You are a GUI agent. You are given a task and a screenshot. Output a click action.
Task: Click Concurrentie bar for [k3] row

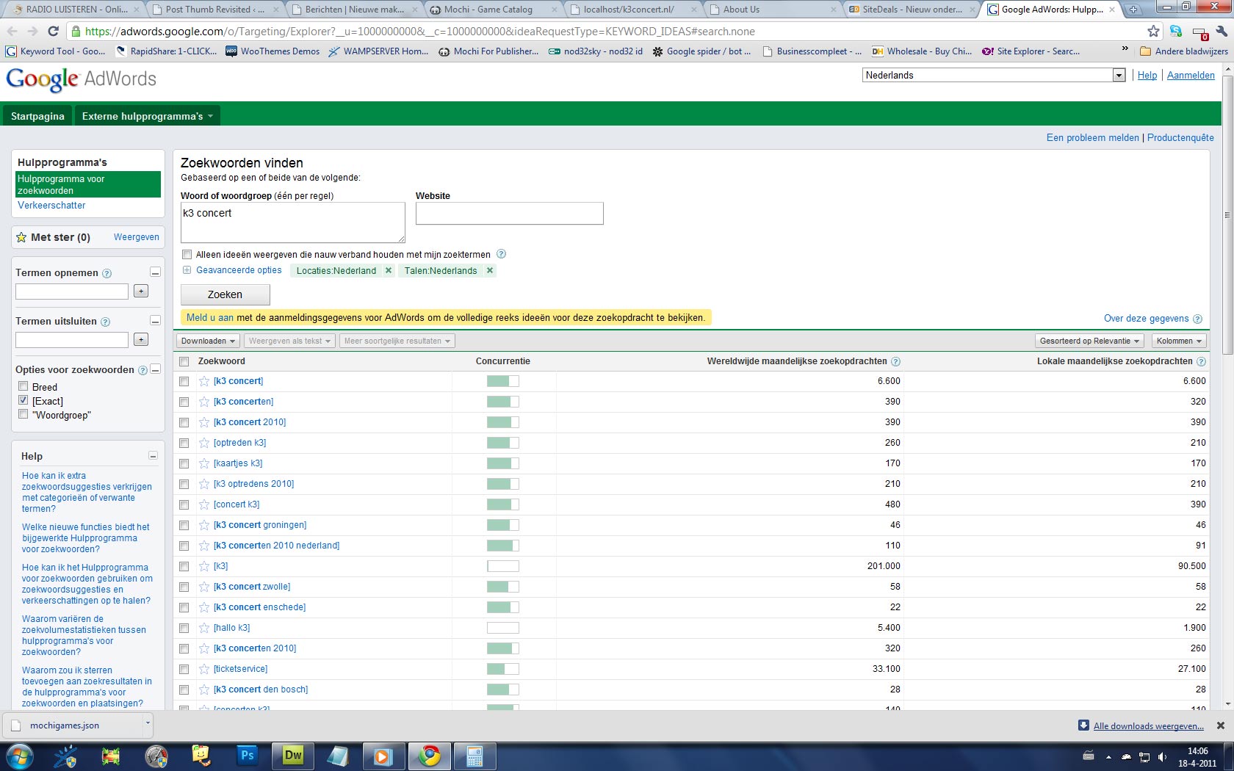(x=502, y=566)
